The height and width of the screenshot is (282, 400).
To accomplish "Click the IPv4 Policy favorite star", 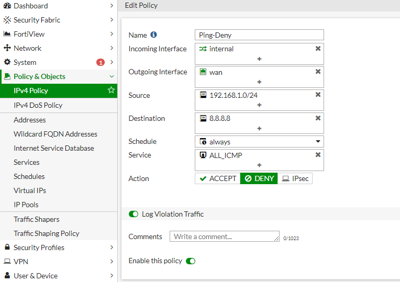I will point(111,90).
